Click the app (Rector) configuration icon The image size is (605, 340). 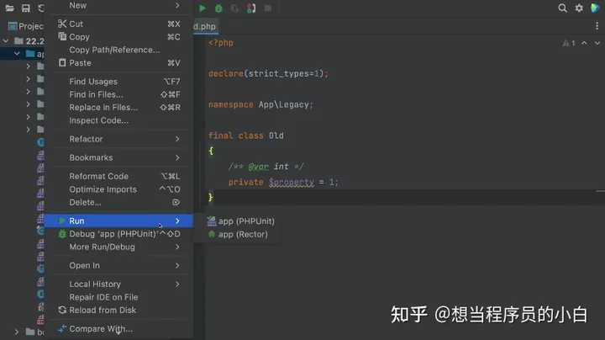(x=212, y=234)
